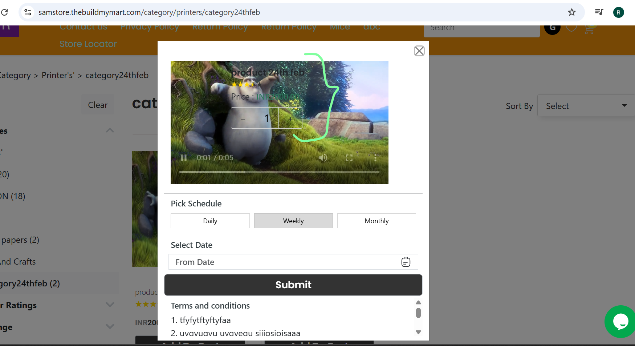
Task: Click the 'Pick Schedule' label
Action: pyautogui.click(x=196, y=204)
